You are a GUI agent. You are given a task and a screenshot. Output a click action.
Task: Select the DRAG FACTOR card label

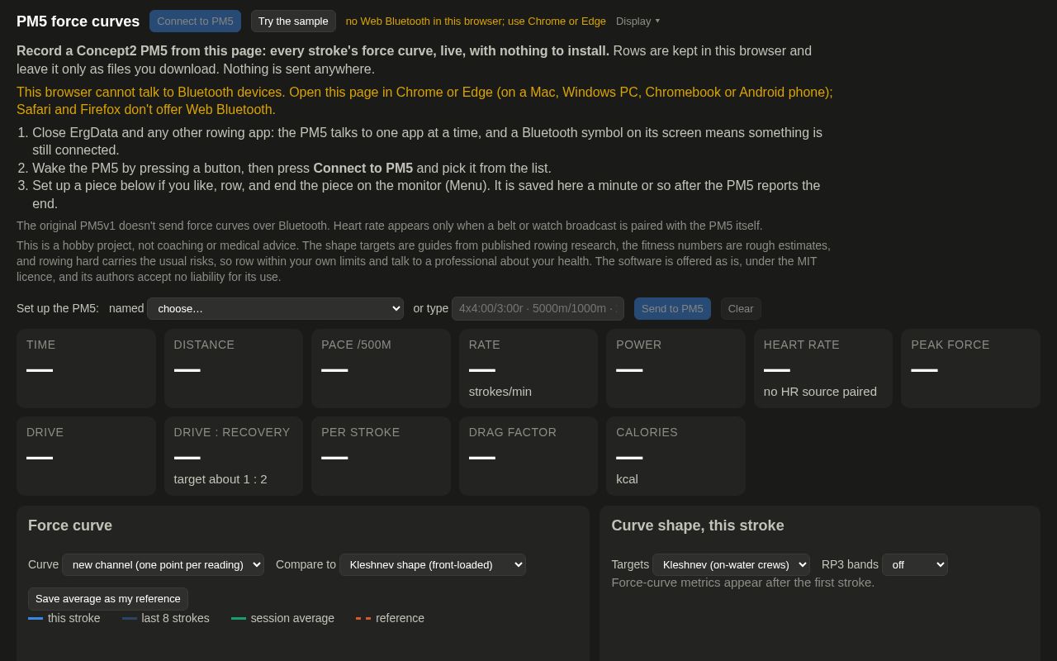[513, 432]
